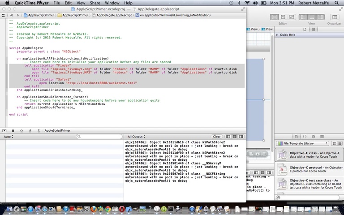
Task: Toggle the Navigator pane view button
Action: click(303, 17)
